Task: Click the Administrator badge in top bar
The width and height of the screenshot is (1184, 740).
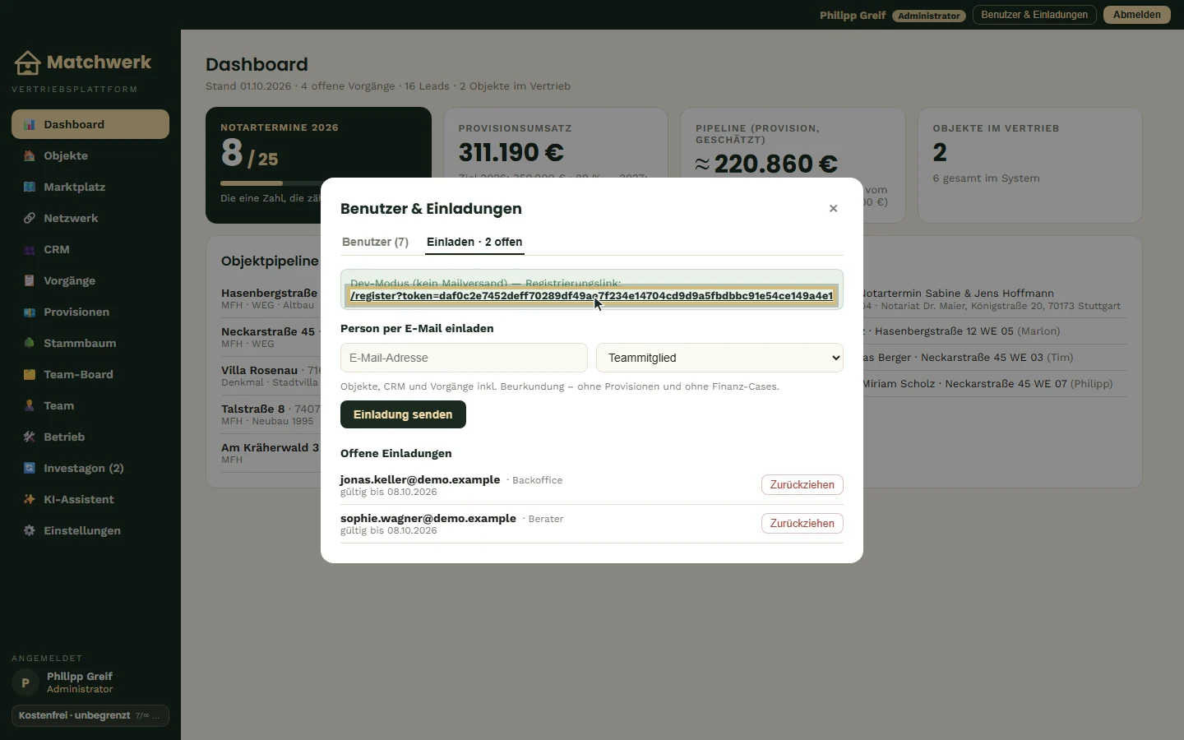Action: pos(929,16)
